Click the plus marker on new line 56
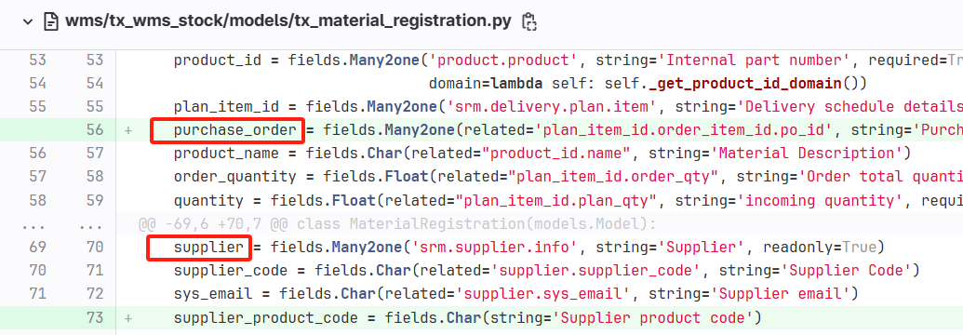 point(128,130)
